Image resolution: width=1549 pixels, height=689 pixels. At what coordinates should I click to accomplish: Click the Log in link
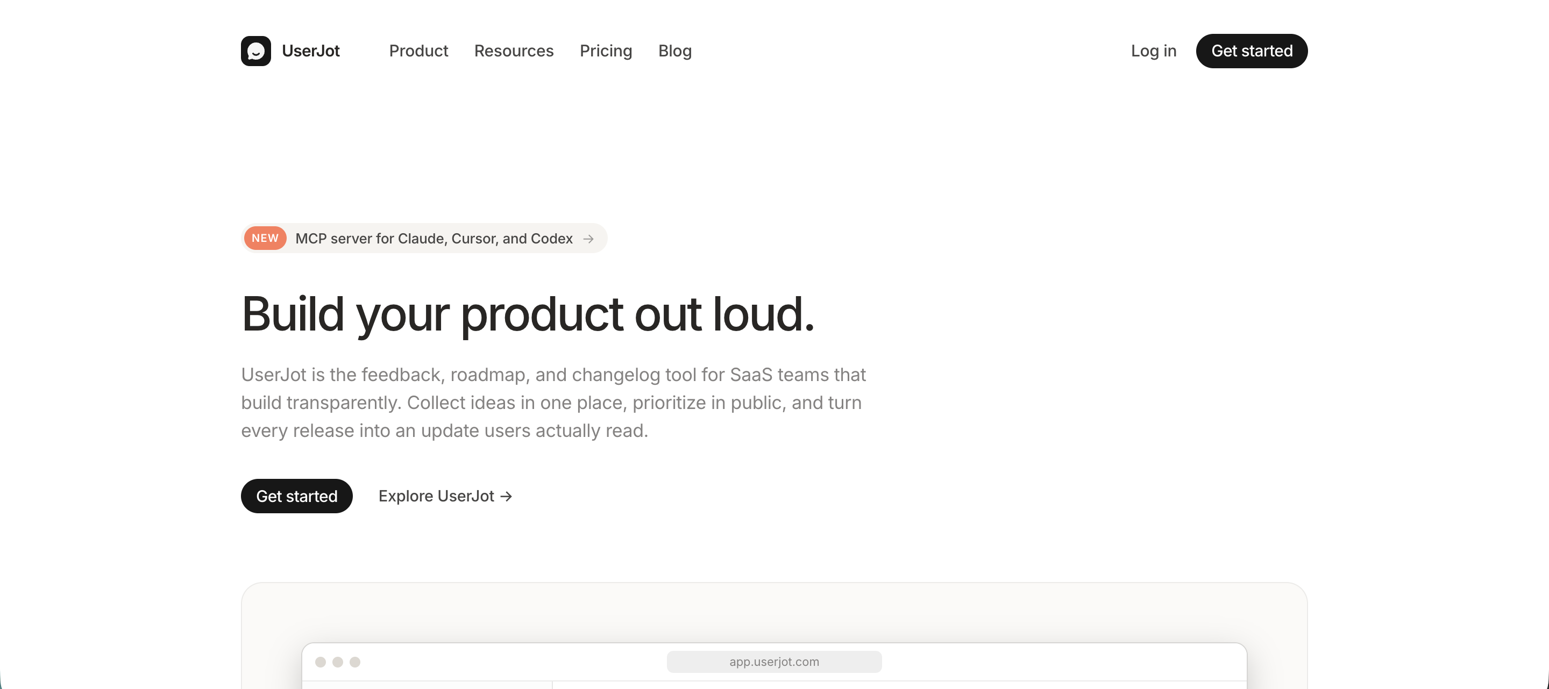pyautogui.click(x=1153, y=51)
